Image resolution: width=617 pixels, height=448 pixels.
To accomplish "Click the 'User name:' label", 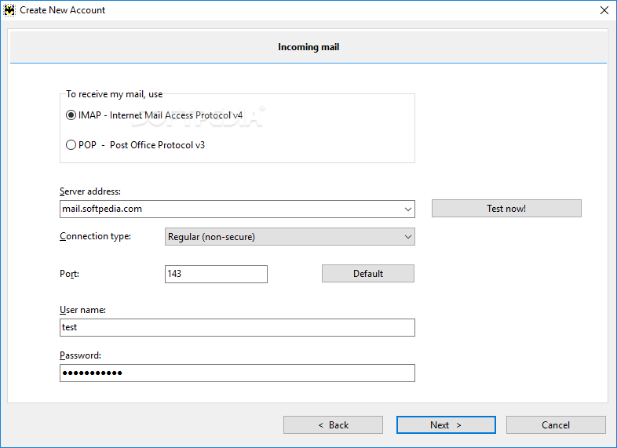I will coord(82,310).
